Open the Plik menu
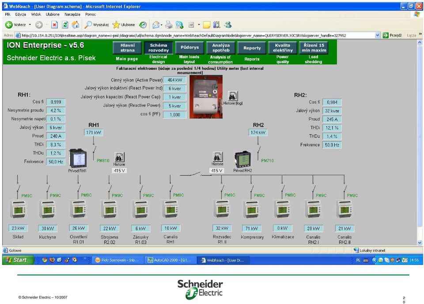The width and height of the screenshot is (424, 304). point(8,14)
